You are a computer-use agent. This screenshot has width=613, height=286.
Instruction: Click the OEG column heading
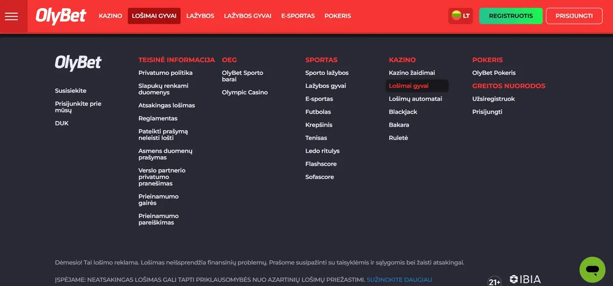(x=229, y=60)
